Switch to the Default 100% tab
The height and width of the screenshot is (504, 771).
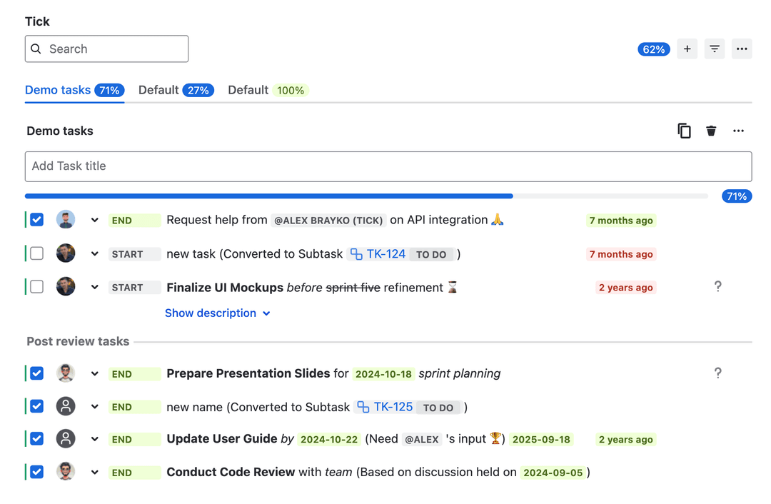coord(267,91)
